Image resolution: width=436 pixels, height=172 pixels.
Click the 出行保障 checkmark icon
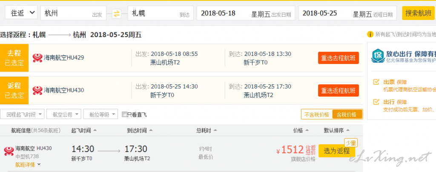(x=376, y=102)
